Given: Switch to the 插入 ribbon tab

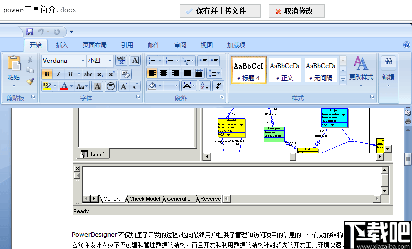Looking at the screenshot, I should coord(62,45).
